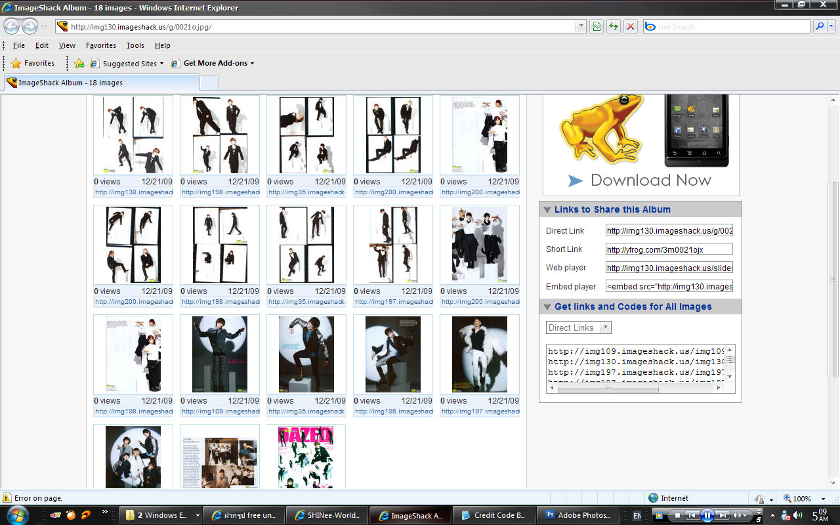
Task: Open first-row thumbnail linked to img198
Action: coord(220,135)
